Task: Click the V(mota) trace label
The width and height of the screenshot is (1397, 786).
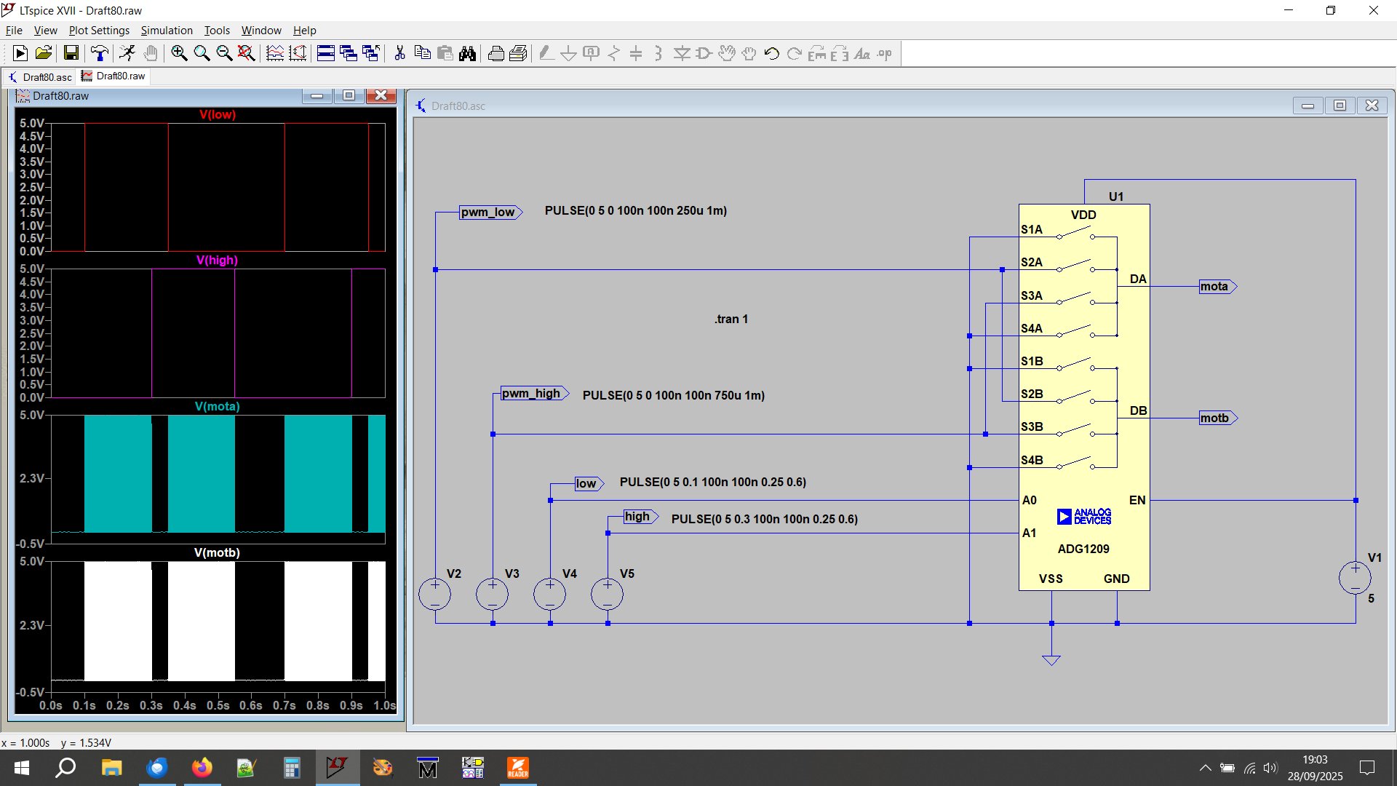Action: point(217,406)
